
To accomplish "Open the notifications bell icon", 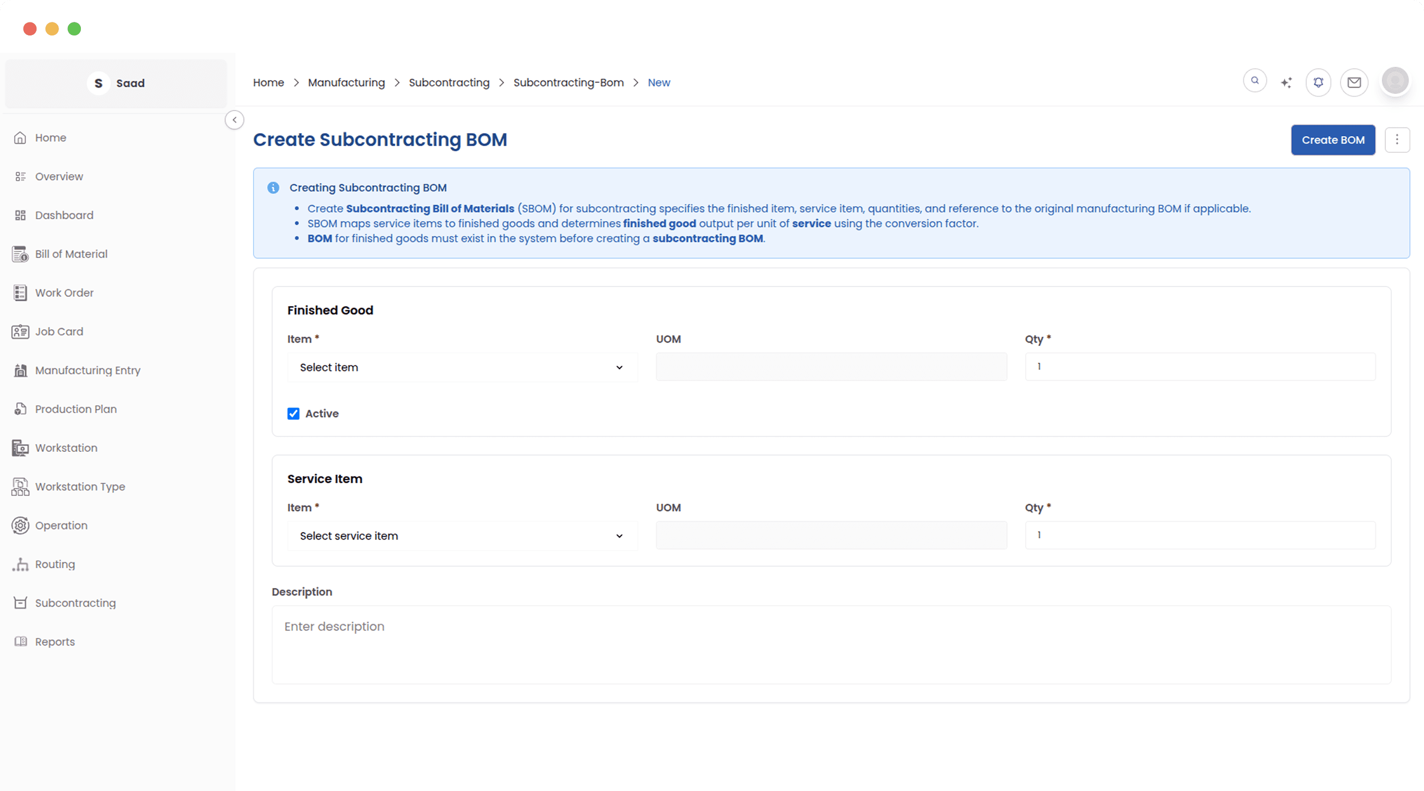I will 1318,82.
